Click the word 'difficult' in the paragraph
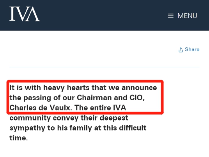209x157 pixels. [133, 128]
